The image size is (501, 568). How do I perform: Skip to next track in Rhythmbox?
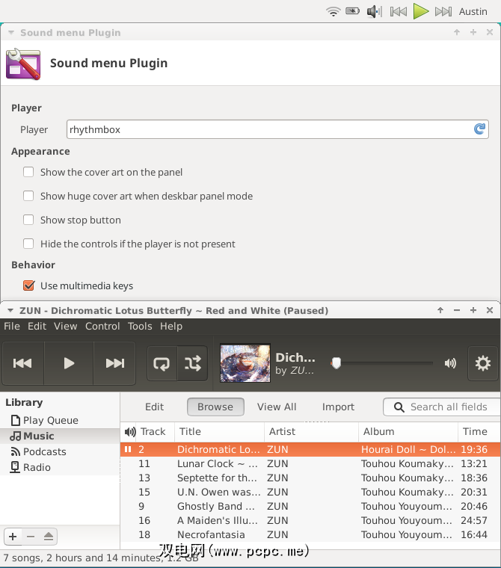tap(114, 363)
